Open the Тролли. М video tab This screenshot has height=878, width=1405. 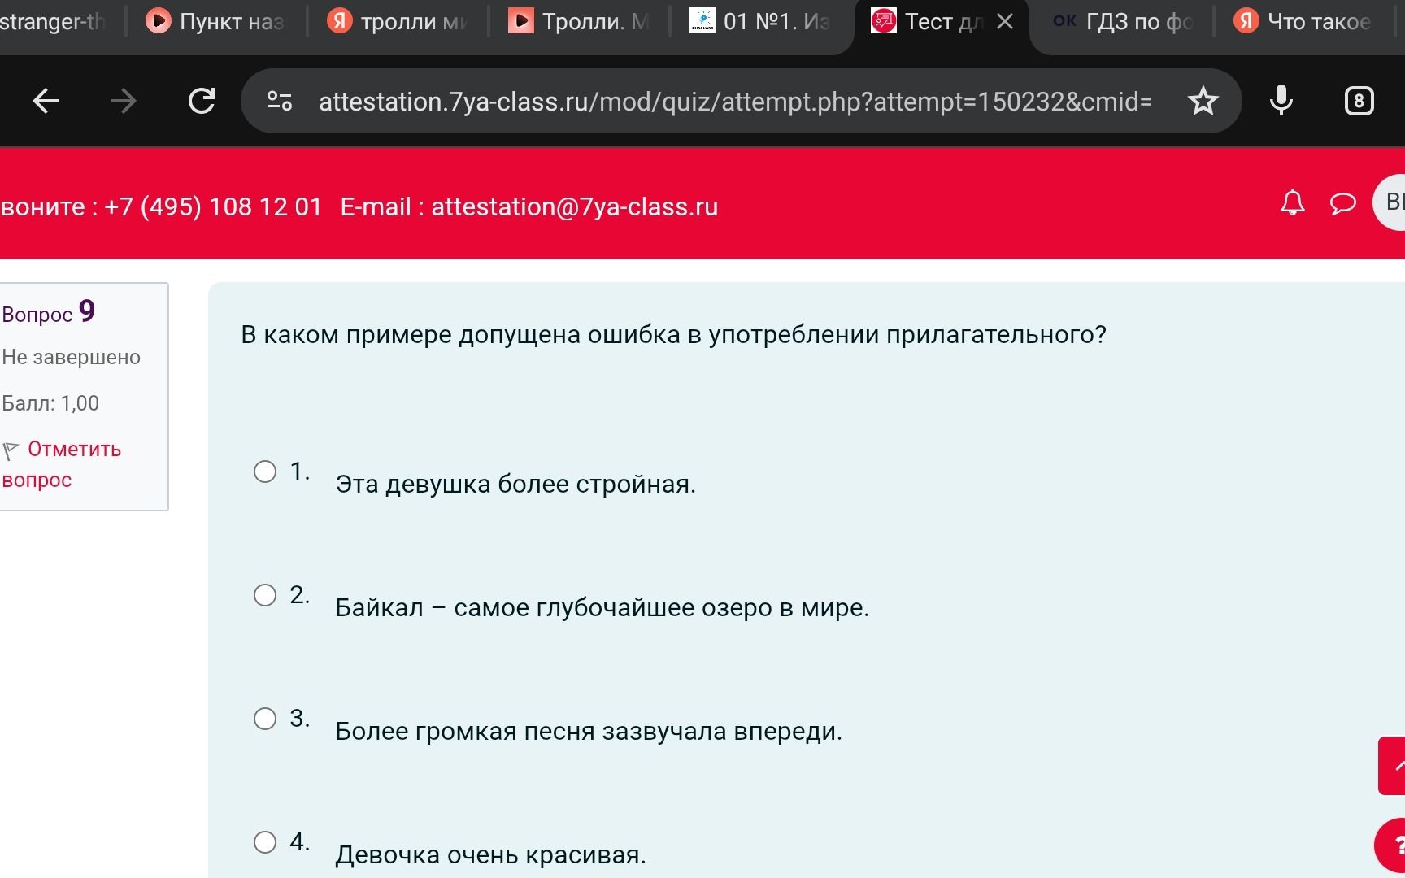click(578, 21)
